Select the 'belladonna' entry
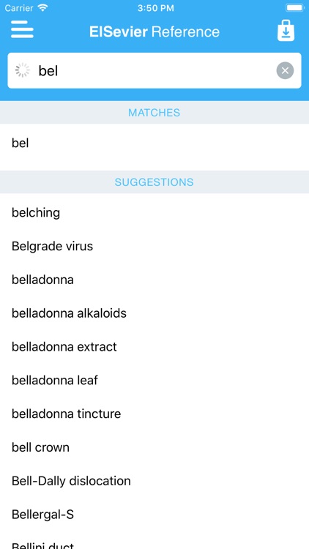The height and width of the screenshot is (549, 309). pyautogui.click(x=154, y=280)
